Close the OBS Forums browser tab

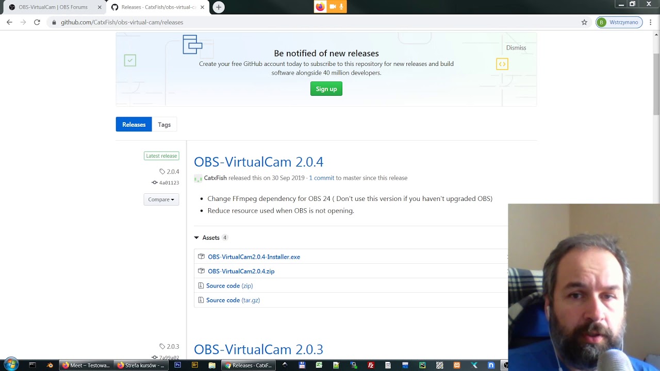click(x=100, y=7)
